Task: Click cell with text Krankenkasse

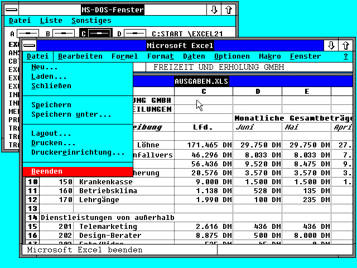Action: 124,182
